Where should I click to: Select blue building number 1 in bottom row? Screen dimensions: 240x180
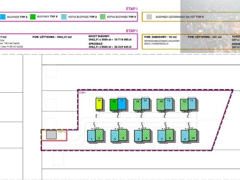[91, 135]
